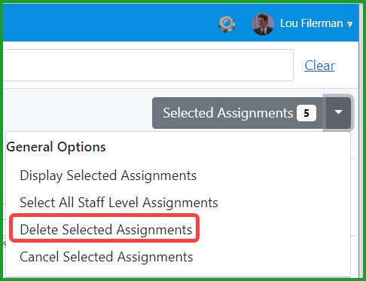Open settings via the hex nut icon
Screen dimensions: 366x281
[x=227, y=24]
